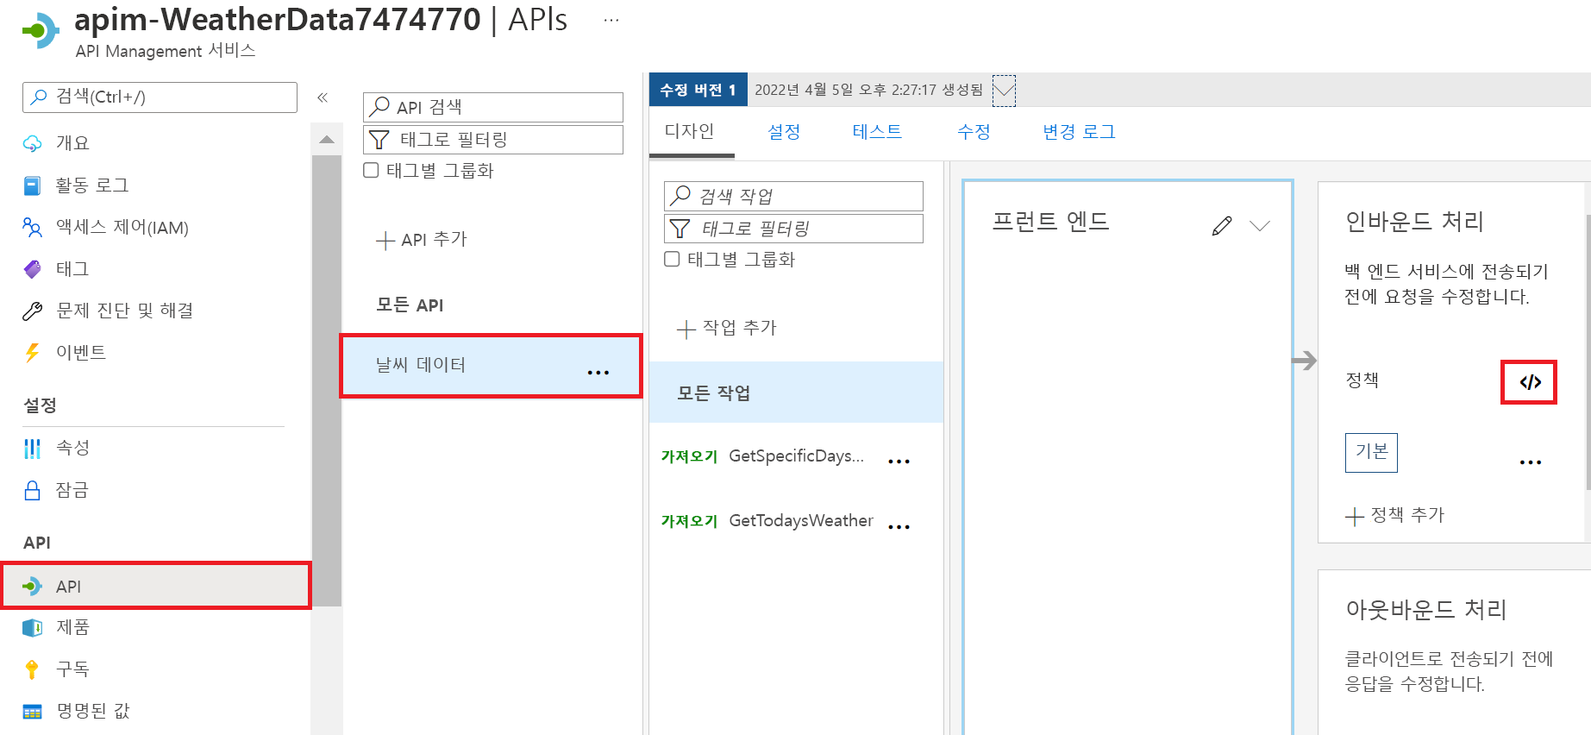
Task: Click the plus icon beside API 추가
Action: coord(385,241)
